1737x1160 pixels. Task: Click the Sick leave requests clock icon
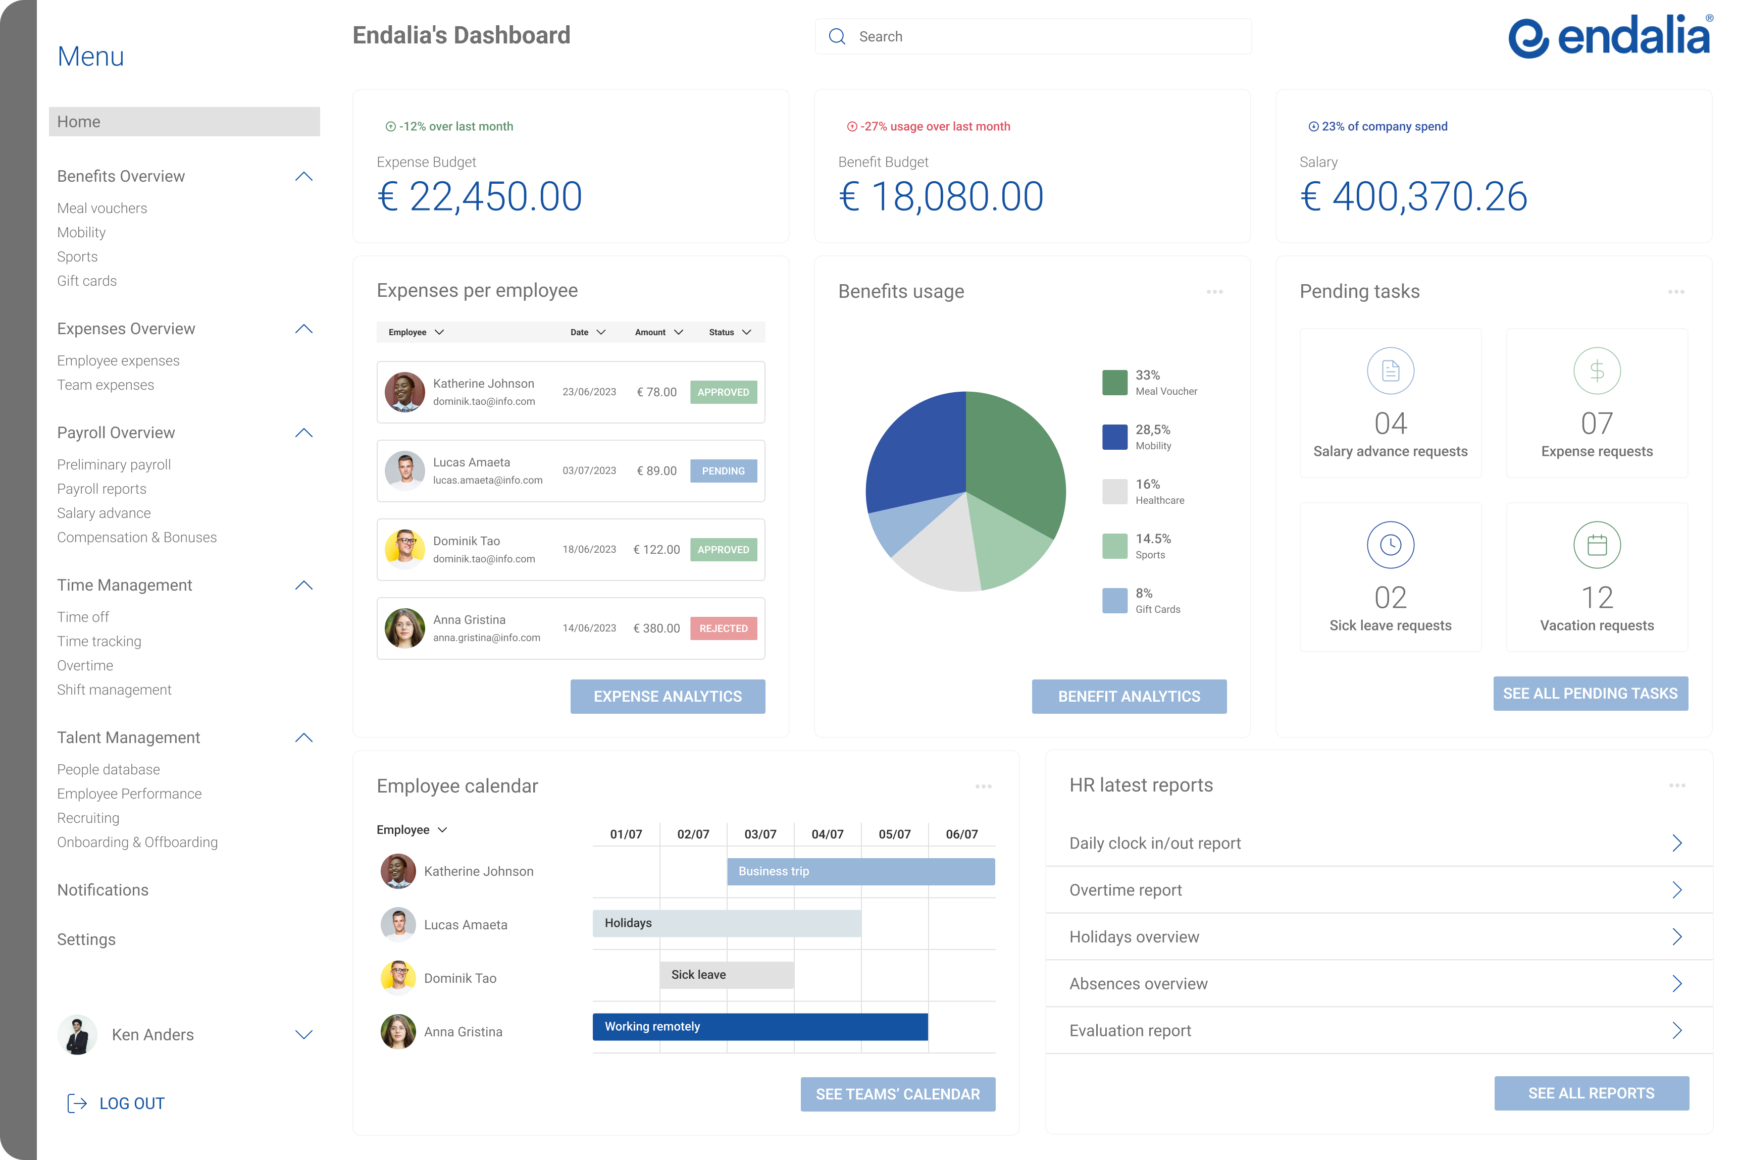(1390, 545)
